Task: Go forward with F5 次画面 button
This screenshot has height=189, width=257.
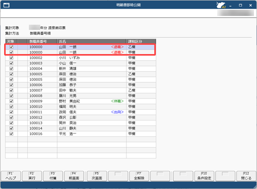Action: click(97, 176)
